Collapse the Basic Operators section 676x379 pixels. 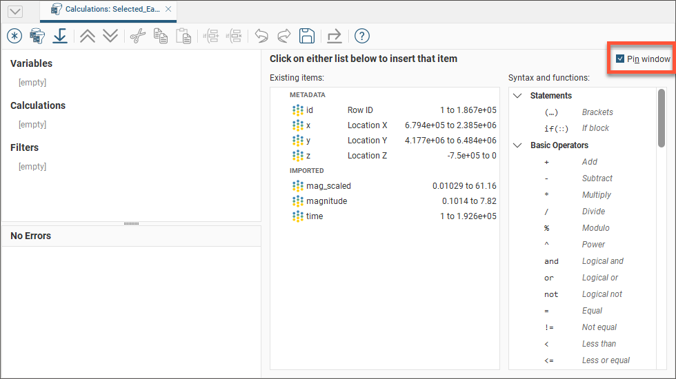point(518,145)
